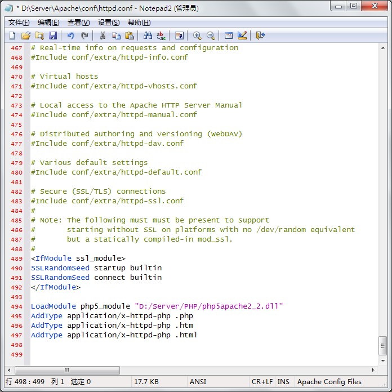392x392 pixels.
Task: Click the '#Include conf/extra/httpd-info.conf' line
Action: click(x=109, y=57)
